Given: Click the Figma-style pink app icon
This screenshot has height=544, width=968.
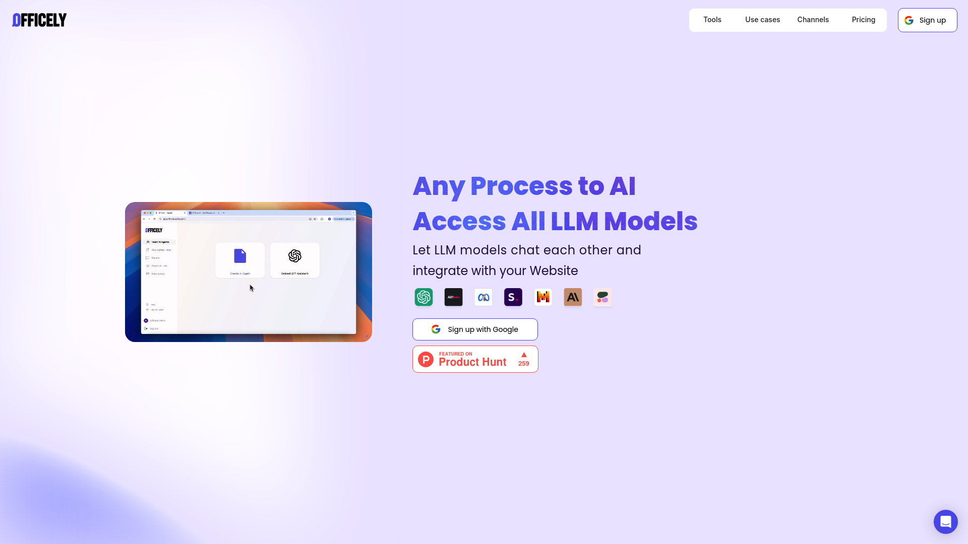Looking at the screenshot, I should click(x=603, y=297).
